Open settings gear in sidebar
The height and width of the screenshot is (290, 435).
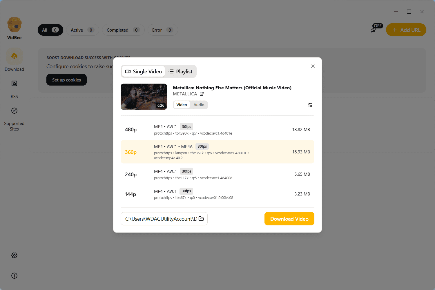coord(14,255)
